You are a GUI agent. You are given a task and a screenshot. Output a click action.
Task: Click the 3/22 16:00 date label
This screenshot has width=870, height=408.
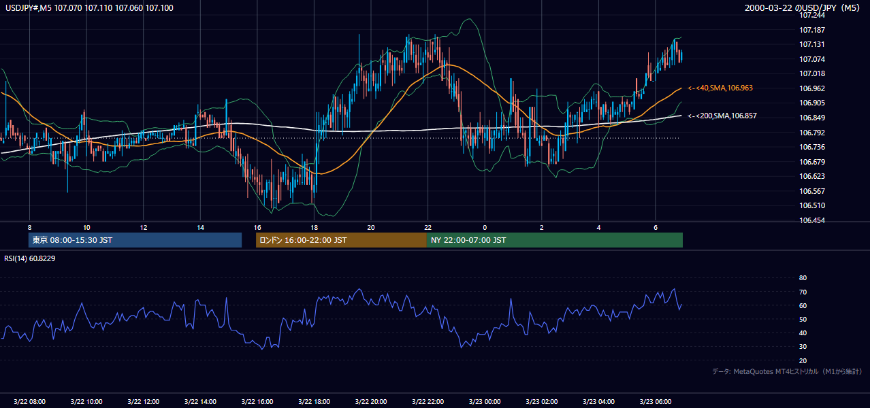(x=257, y=402)
